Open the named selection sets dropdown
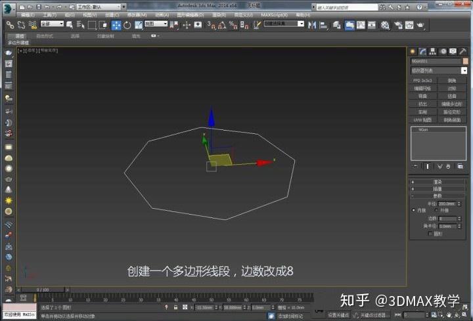Screen dimensions: 473x321 coord(284,24)
